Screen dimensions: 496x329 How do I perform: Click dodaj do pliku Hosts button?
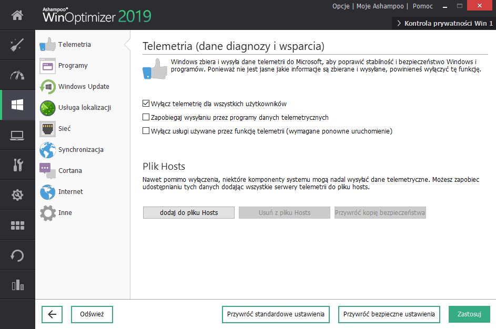point(189,213)
